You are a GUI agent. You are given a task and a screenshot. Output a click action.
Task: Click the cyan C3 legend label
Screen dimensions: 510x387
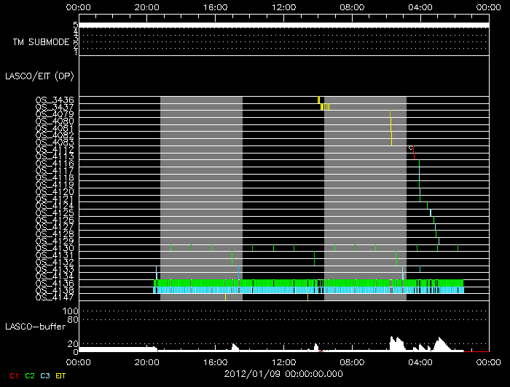click(46, 375)
